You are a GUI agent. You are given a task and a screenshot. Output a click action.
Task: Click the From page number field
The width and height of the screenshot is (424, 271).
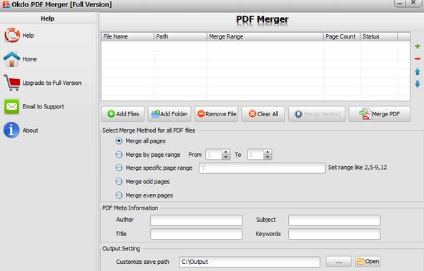(x=214, y=155)
